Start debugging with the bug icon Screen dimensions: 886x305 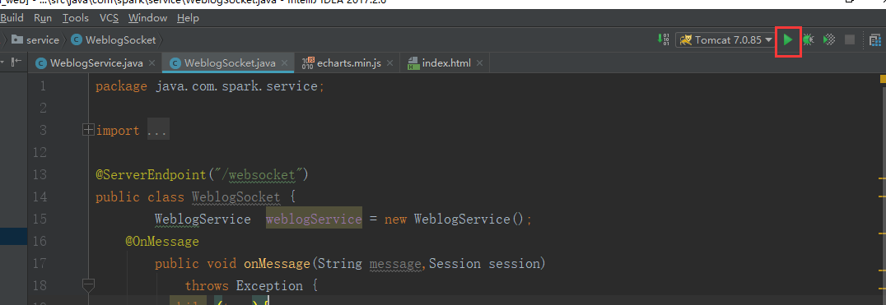(809, 40)
